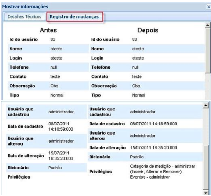Viewport: 211px width, 196px height.
Task: Click the upper panel's scroll up arrow
Action: click(207, 25)
